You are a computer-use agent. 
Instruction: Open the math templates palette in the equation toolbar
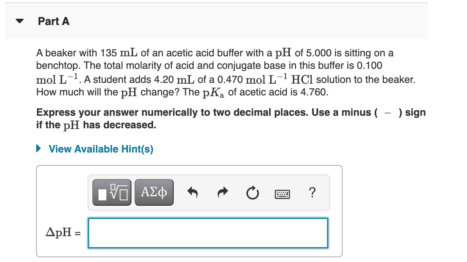click(x=111, y=192)
